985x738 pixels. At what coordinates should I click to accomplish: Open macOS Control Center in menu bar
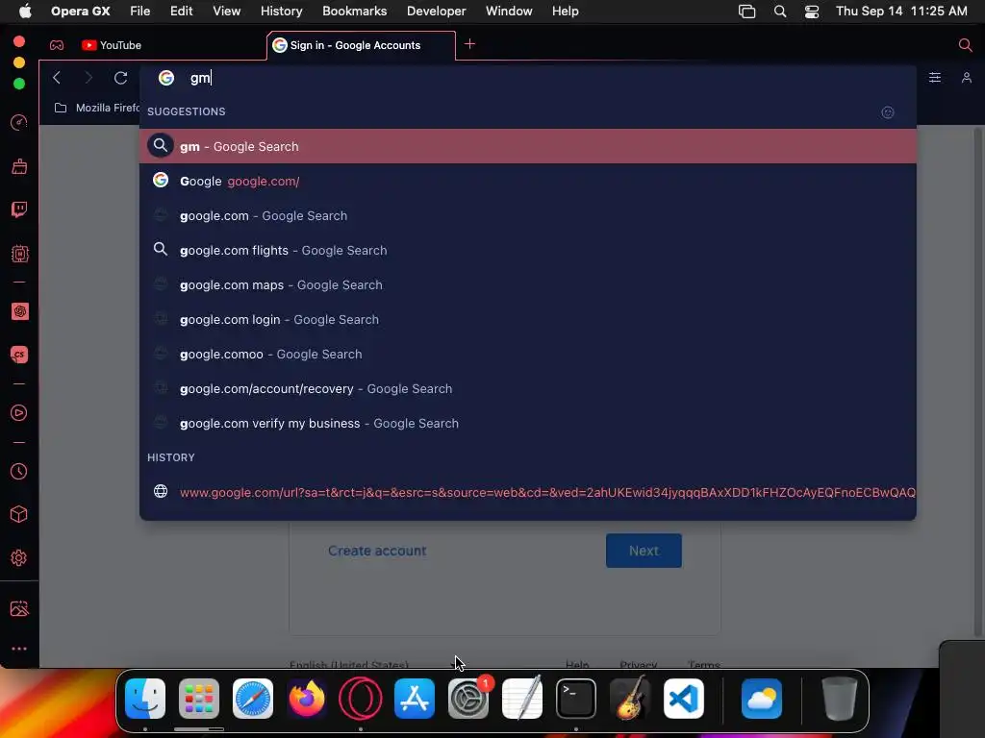click(812, 12)
